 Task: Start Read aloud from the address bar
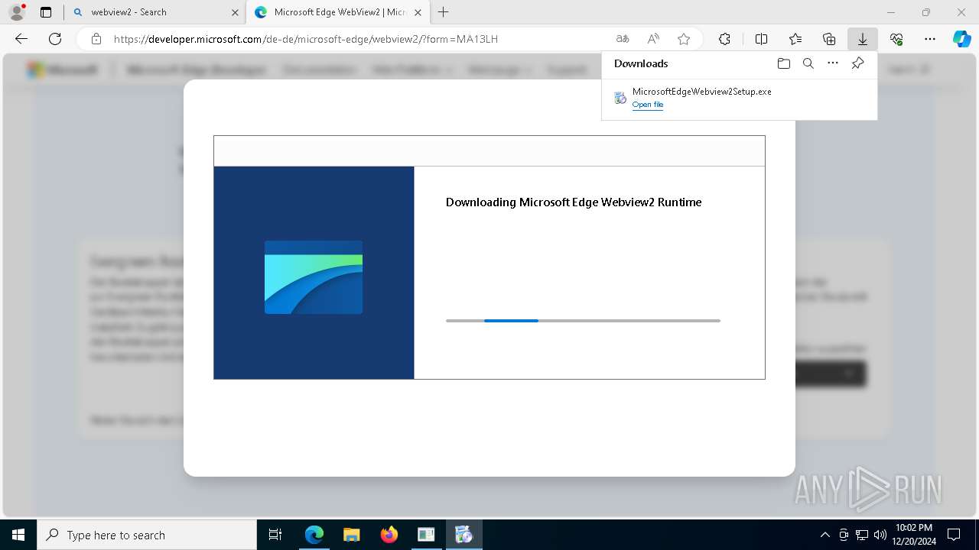653,39
